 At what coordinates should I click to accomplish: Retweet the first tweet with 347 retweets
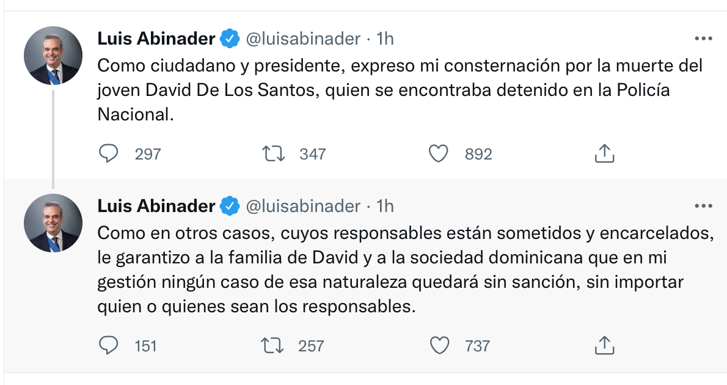pyautogui.click(x=274, y=153)
